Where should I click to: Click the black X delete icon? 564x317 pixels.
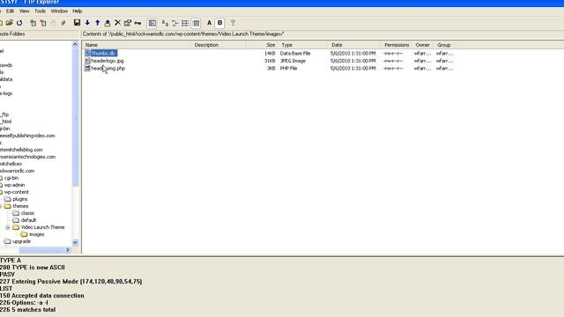(x=117, y=23)
